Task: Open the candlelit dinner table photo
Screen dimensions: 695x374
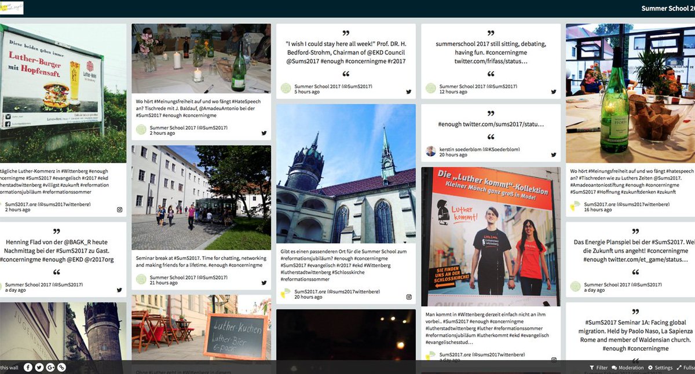Action: 201,58
